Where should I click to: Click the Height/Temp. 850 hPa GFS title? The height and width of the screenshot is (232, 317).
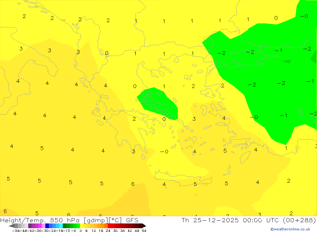click(x=69, y=220)
